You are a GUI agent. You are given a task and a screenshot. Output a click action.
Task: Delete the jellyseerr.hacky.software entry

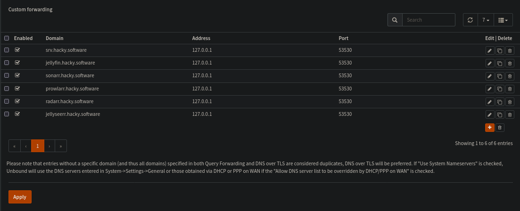[x=510, y=114]
